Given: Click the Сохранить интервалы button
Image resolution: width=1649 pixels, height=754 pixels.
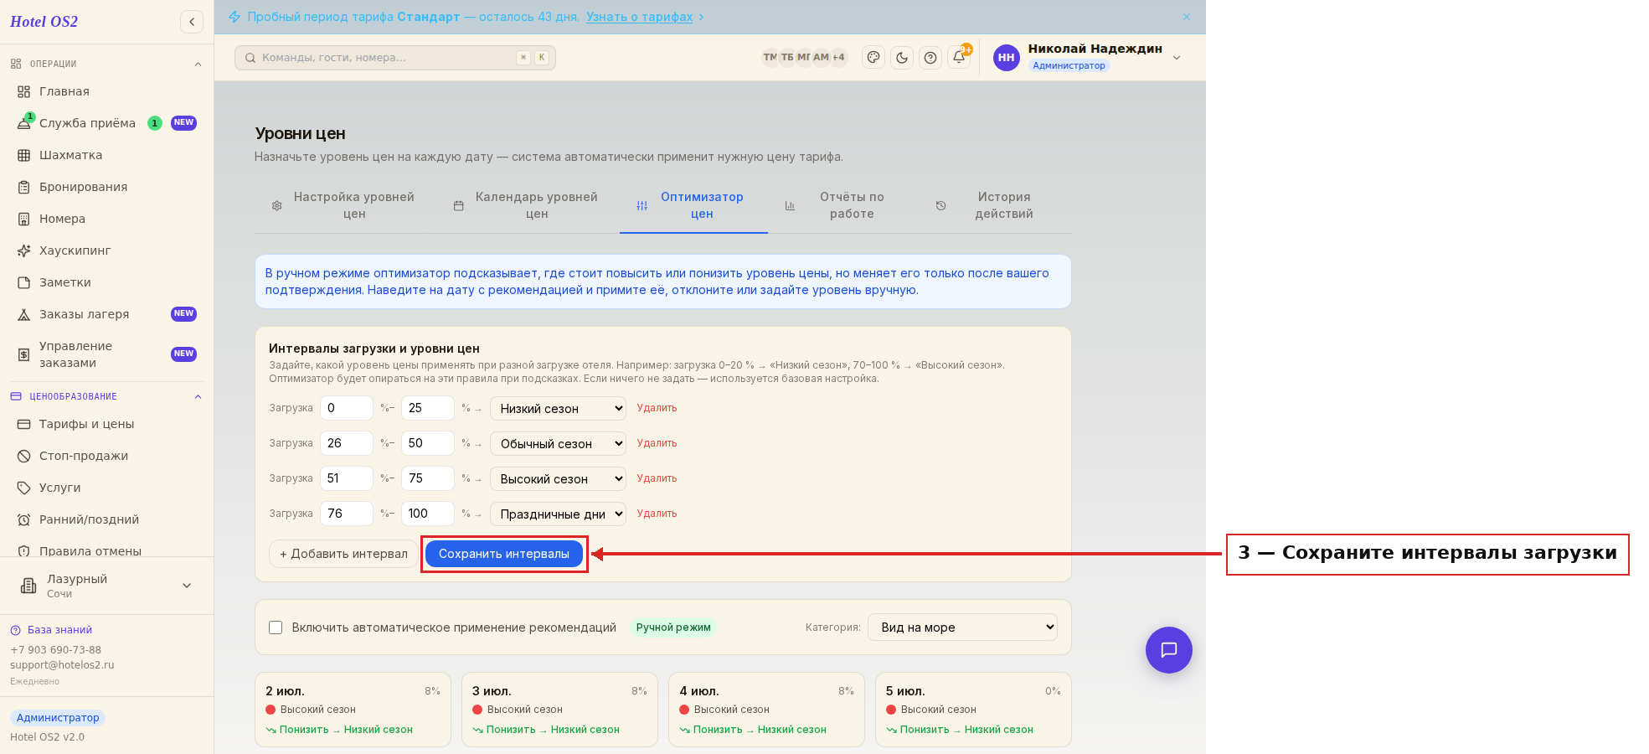Looking at the screenshot, I should (504, 554).
